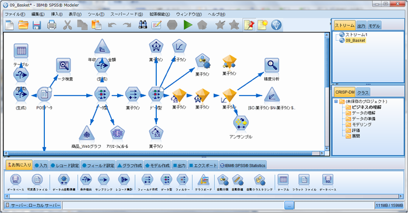408x213 pixels.
Task: Cut the selection with the scissors icon
Action: (67, 25)
